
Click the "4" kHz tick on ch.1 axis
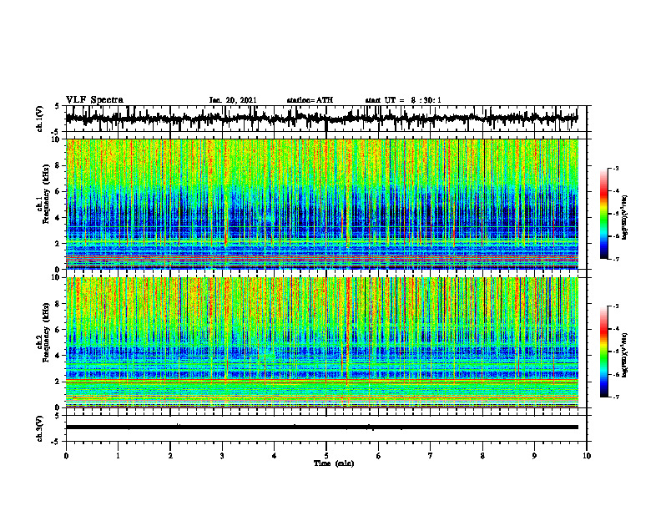pos(58,218)
